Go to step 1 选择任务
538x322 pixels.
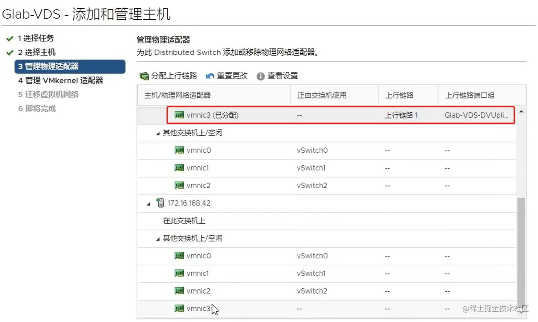tap(36, 38)
